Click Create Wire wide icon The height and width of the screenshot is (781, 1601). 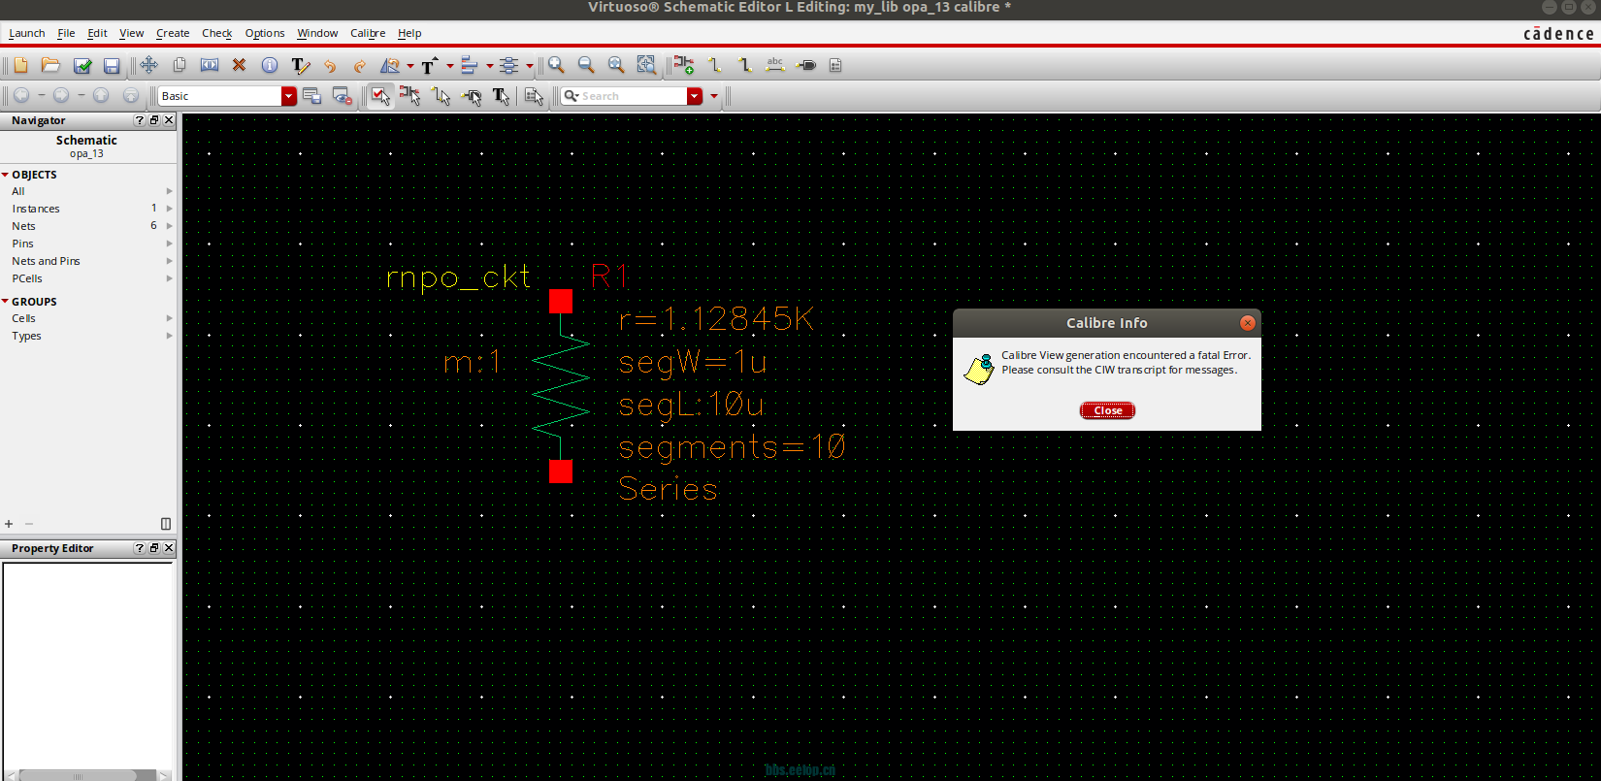tap(745, 65)
